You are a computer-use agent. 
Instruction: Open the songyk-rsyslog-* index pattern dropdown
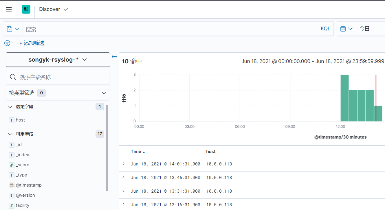tap(58, 60)
